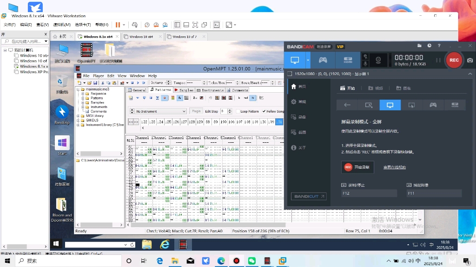Open VMware power options dropdown arrow
Image resolution: width=476 pixels, height=267 pixels.
click(124, 25)
